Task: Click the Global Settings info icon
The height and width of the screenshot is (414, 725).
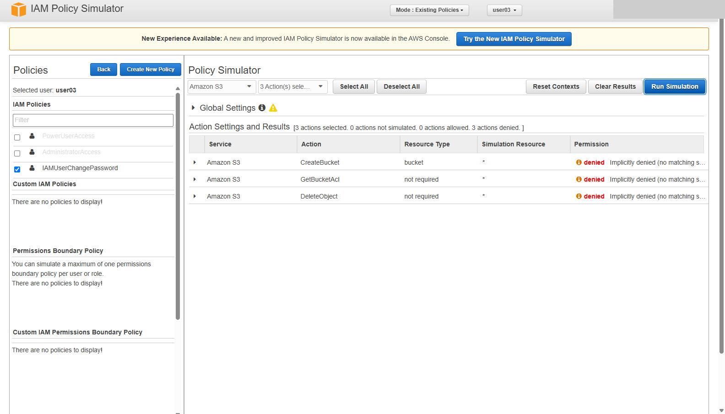Action: coord(262,108)
